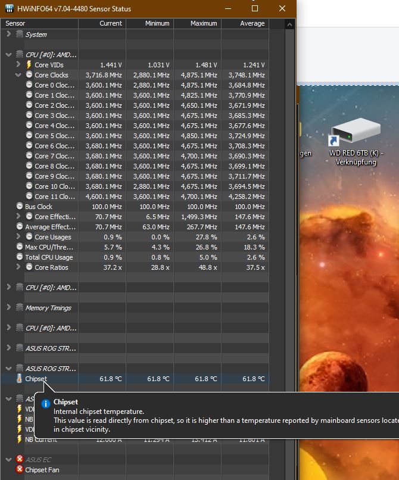399x480 pixels.
Task: Click the Chipset thermometer icon
Action: point(19,378)
